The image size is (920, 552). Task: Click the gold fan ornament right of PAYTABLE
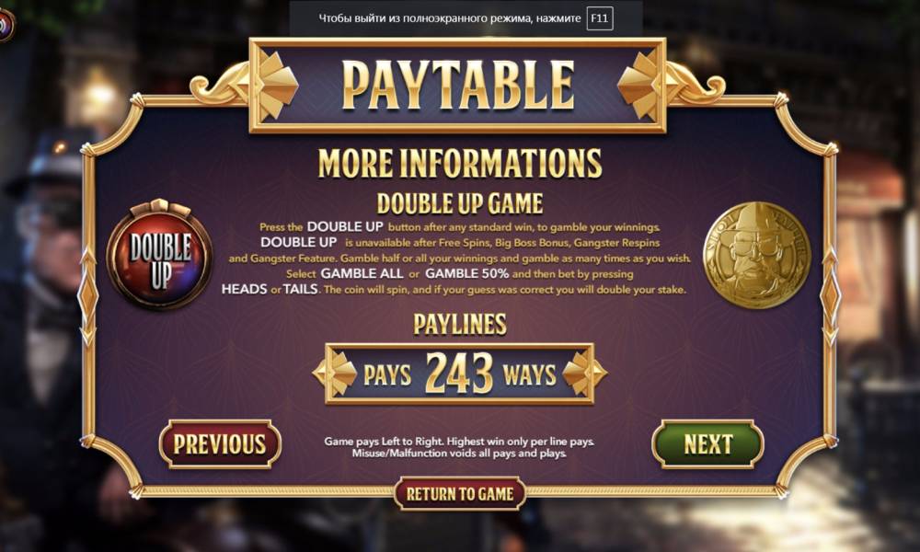(638, 86)
